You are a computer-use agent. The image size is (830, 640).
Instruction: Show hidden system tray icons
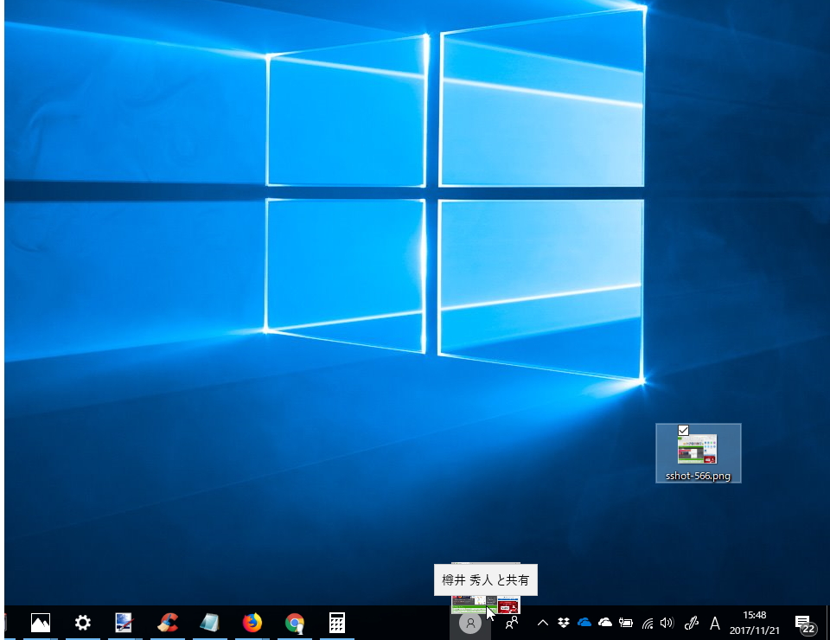click(543, 623)
